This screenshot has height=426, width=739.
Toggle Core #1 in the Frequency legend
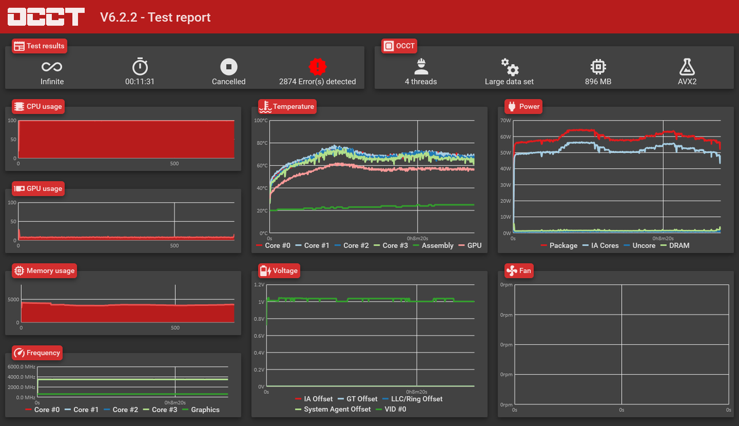click(81, 409)
